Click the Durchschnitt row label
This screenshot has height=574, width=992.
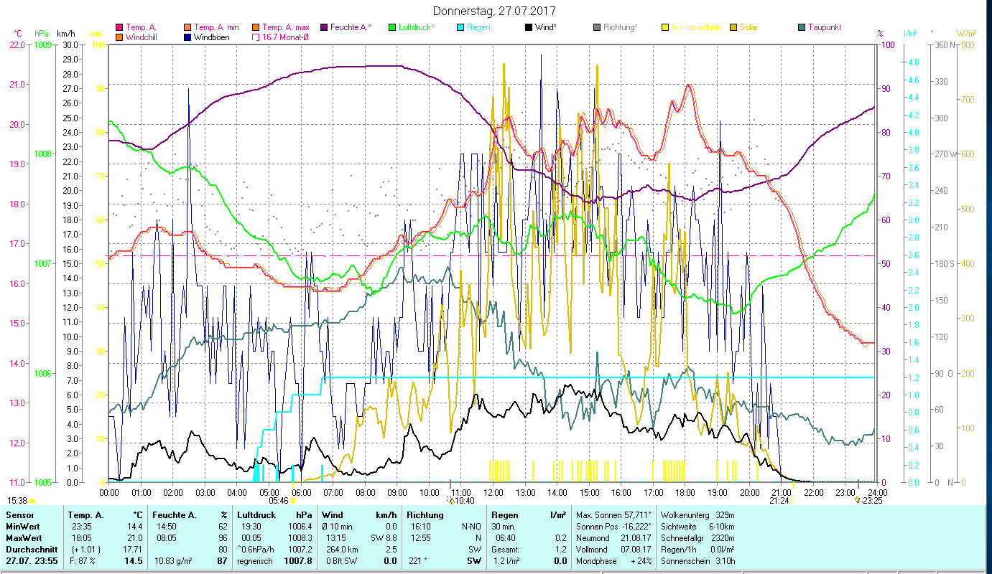pos(31,549)
